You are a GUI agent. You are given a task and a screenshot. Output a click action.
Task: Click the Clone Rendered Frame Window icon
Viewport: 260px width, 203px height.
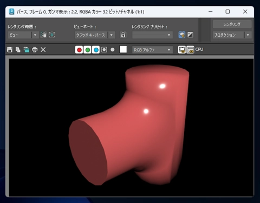(27, 49)
